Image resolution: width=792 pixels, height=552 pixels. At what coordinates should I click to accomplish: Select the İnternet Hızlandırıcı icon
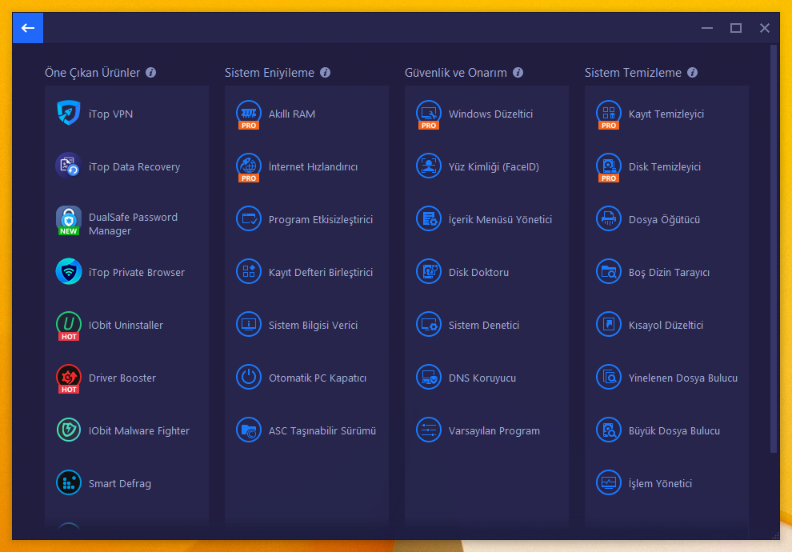249,168
